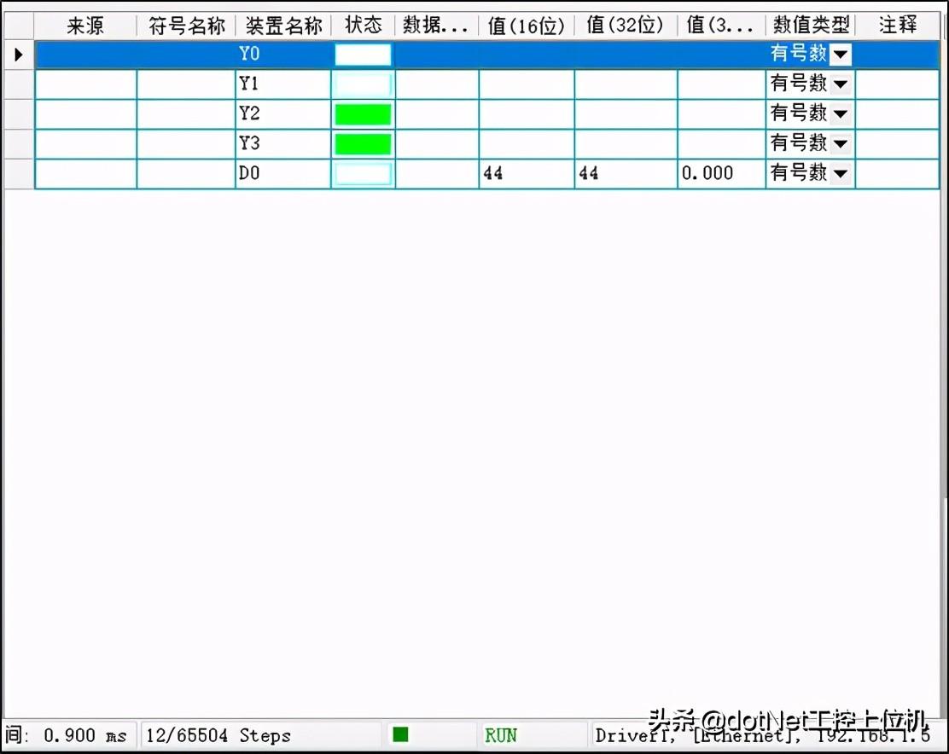949x754 pixels.
Task: Click the row selector arrow for Y0
Action: (x=18, y=55)
